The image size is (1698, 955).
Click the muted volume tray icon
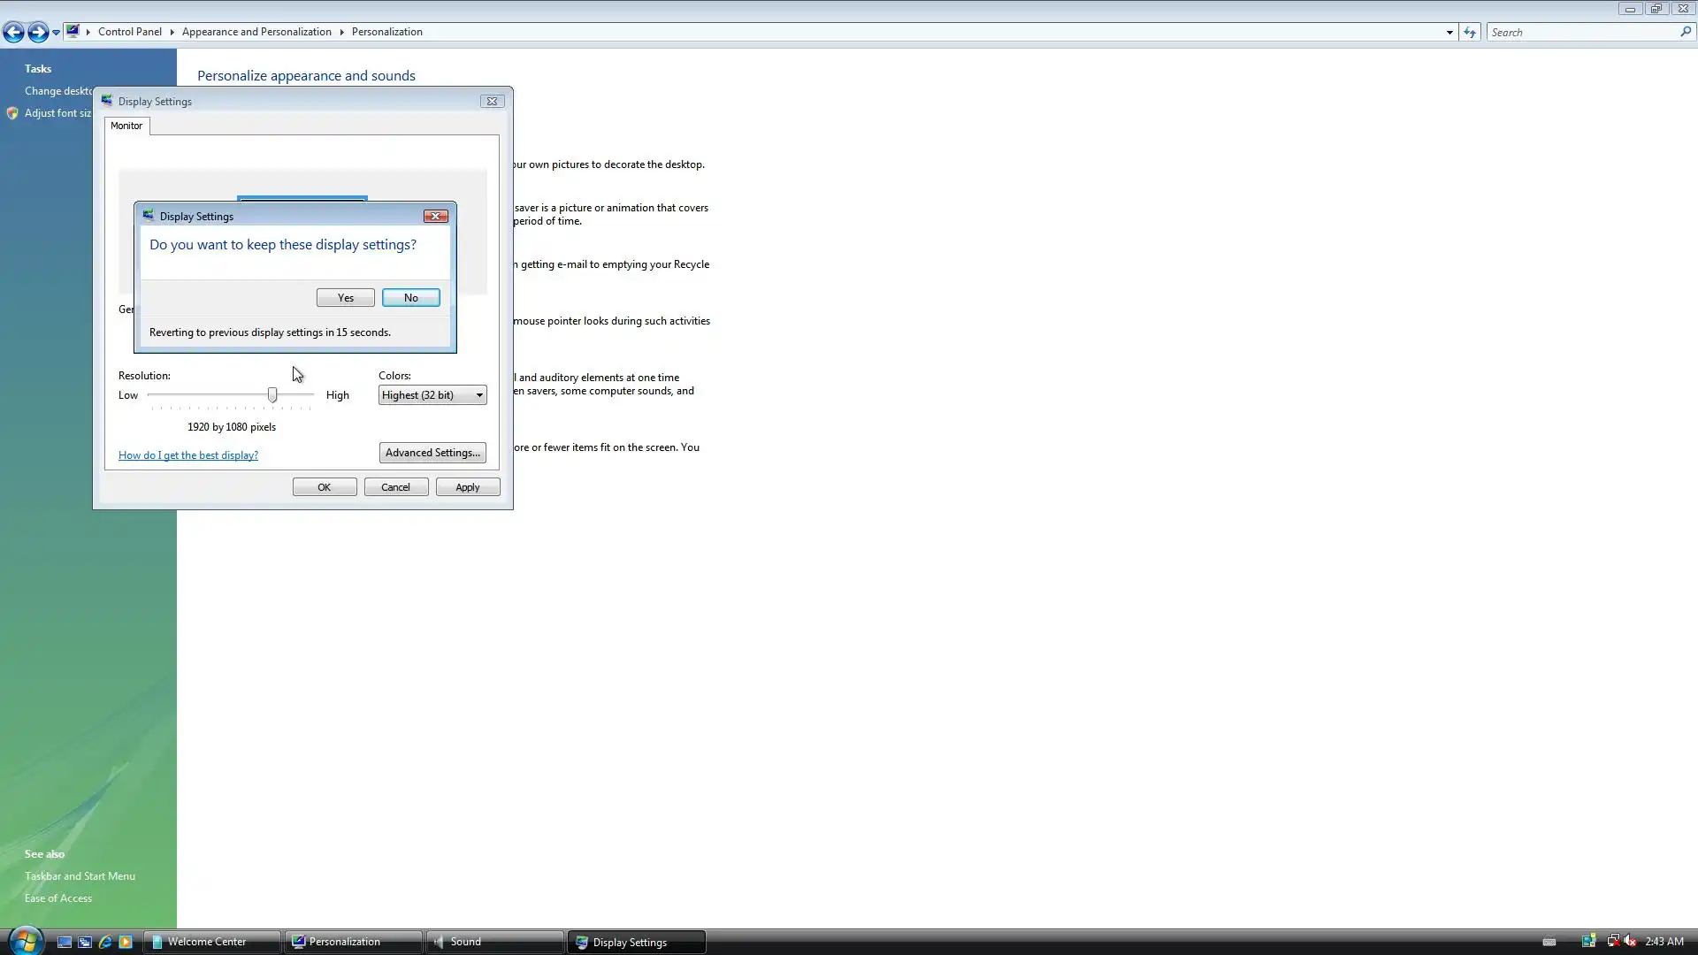tap(1630, 941)
